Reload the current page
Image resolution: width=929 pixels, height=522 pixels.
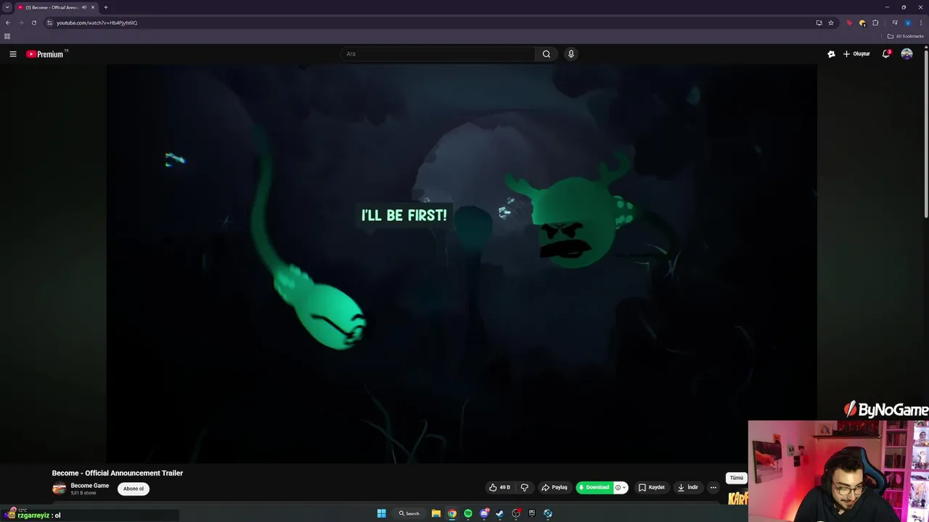(x=33, y=22)
